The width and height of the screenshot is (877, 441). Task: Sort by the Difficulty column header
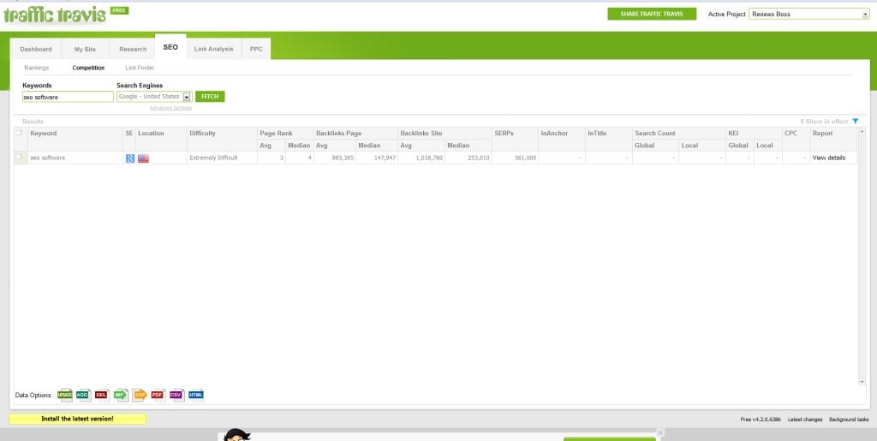pyautogui.click(x=202, y=133)
